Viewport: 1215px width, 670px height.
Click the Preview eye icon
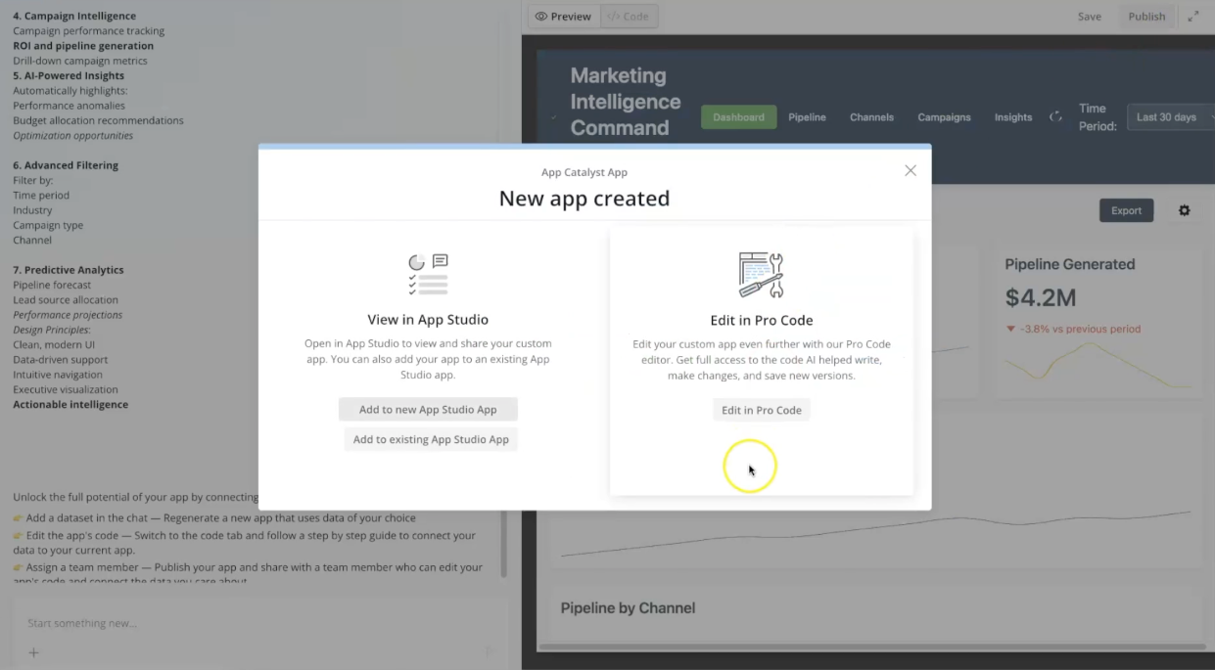click(539, 16)
